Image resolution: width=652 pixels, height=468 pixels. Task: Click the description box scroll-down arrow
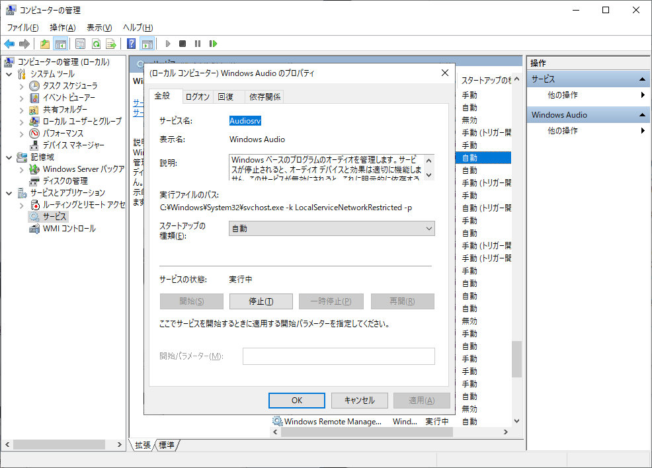[x=429, y=175]
